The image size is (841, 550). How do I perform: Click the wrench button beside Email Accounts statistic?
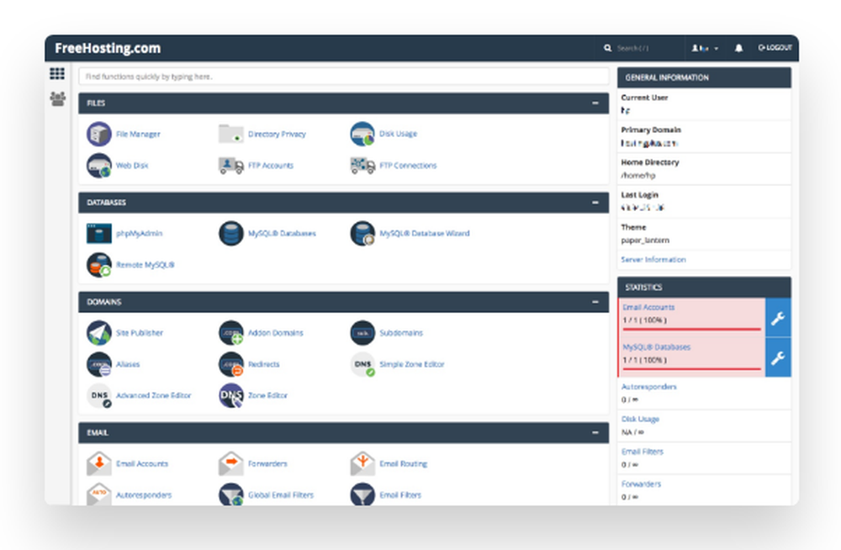pos(778,318)
